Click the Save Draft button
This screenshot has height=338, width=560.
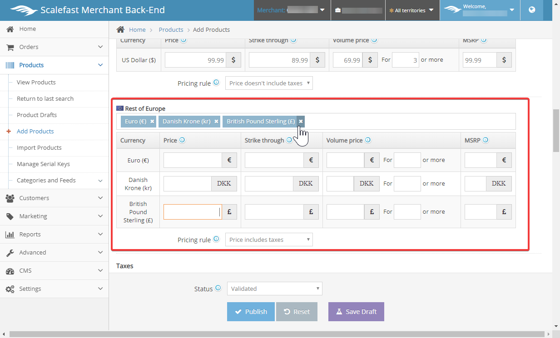point(356,312)
